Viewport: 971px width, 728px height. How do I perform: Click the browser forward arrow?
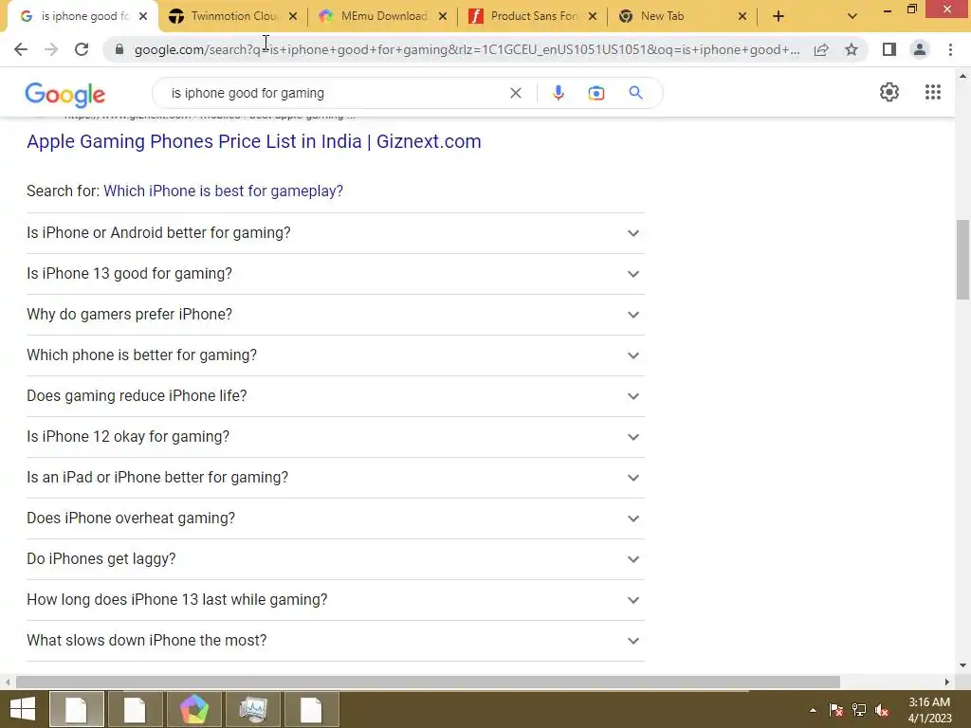pos(51,49)
